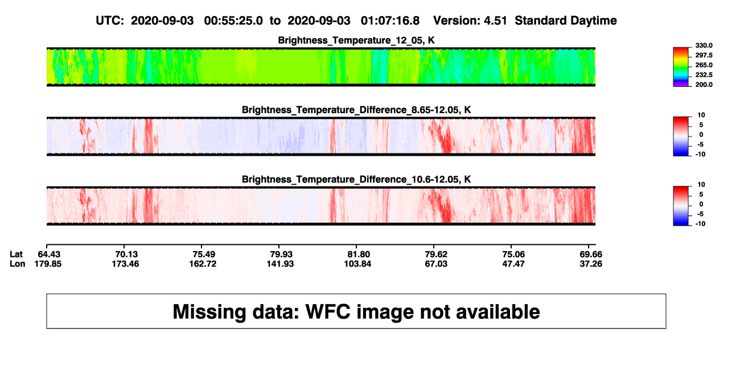Click latitude value '75.49'
The height and width of the screenshot is (379, 740).
point(204,254)
